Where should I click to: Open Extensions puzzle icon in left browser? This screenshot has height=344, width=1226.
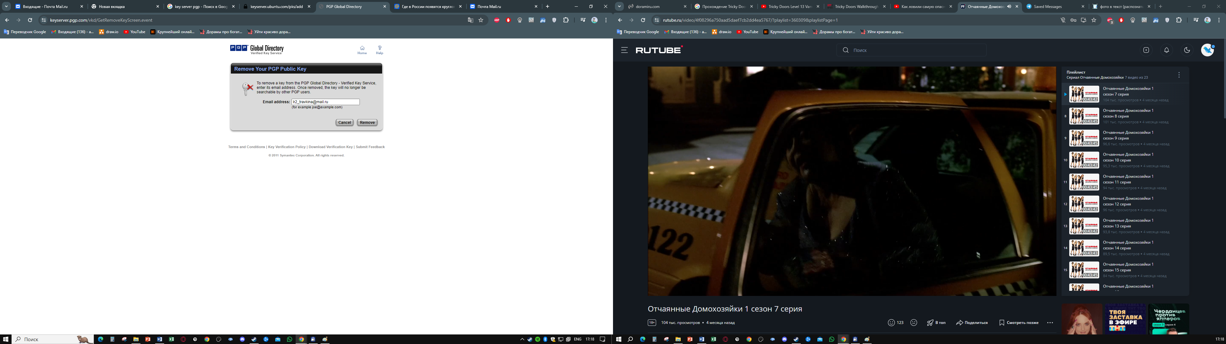coord(566,20)
